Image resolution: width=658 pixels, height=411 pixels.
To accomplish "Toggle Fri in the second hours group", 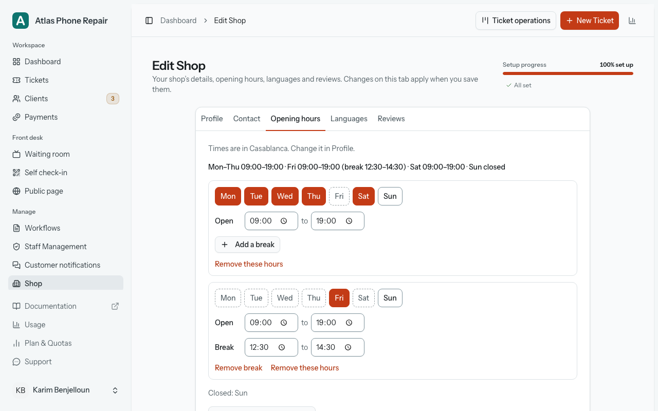I will 339,298.
